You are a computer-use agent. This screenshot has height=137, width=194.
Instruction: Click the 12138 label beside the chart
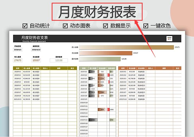(124, 59)
